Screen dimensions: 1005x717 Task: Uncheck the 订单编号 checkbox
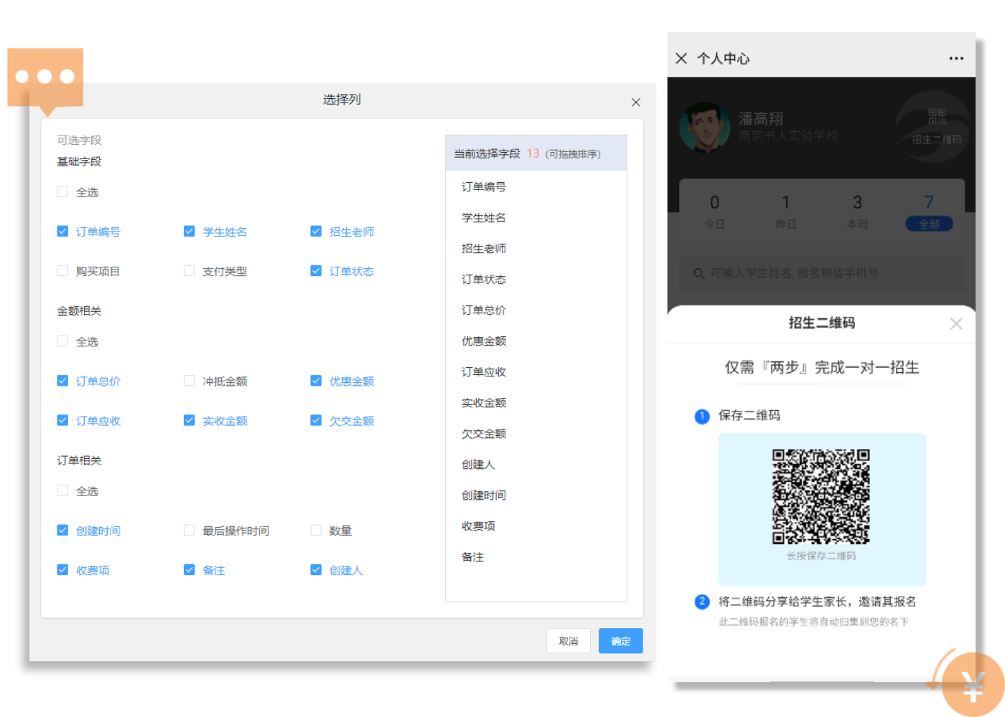[x=62, y=231]
